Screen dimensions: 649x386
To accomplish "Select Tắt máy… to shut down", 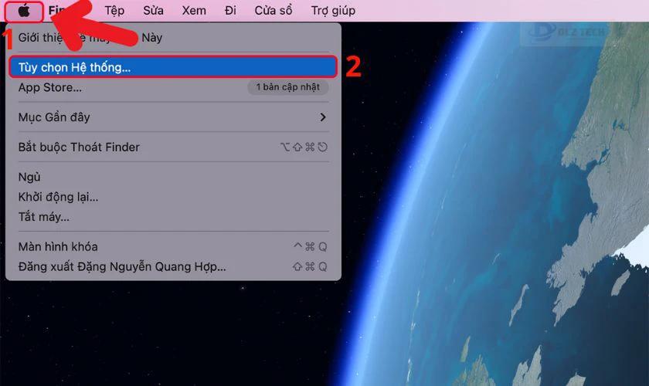I will coord(173,217).
